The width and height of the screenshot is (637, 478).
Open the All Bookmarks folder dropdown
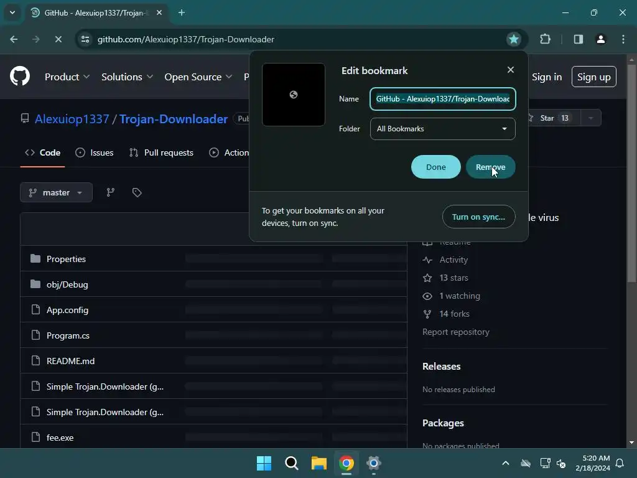pos(442,129)
